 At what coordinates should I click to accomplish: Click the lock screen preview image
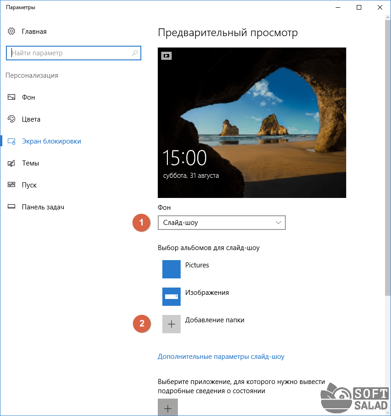[252, 123]
